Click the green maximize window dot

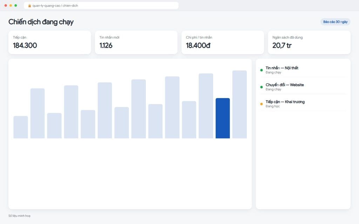coord(15,5)
